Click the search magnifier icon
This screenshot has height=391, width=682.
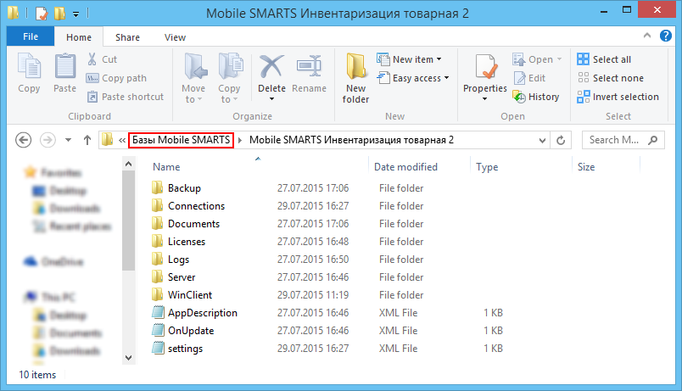652,140
